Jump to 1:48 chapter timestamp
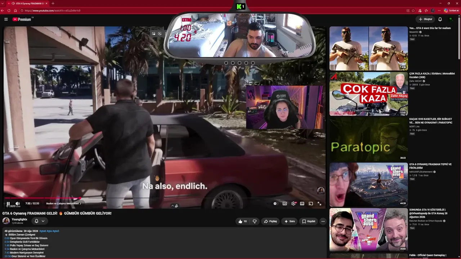The image size is (461, 259). coord(7,245)
